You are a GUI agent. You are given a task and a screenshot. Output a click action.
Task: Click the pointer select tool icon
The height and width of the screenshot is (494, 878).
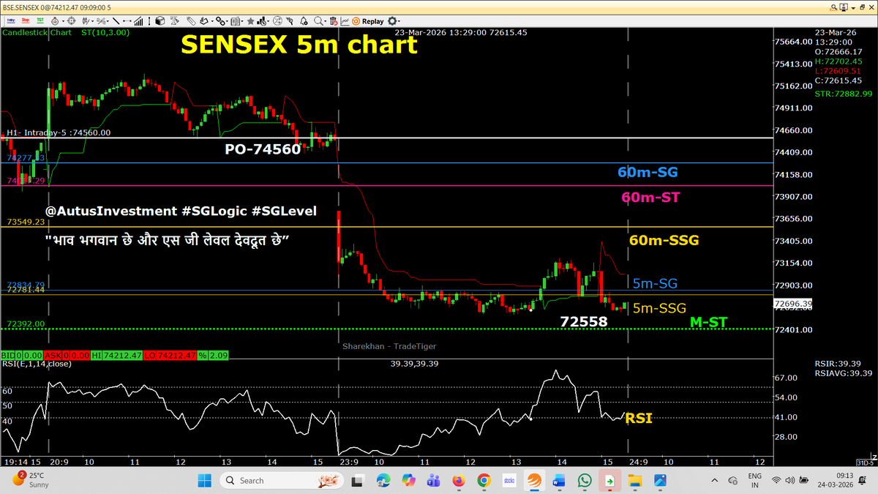[290, 21]
